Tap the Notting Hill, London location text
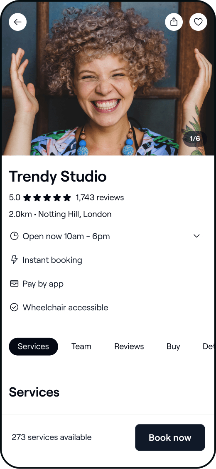Viewport: 216px width, 469px height. (75, 214)
